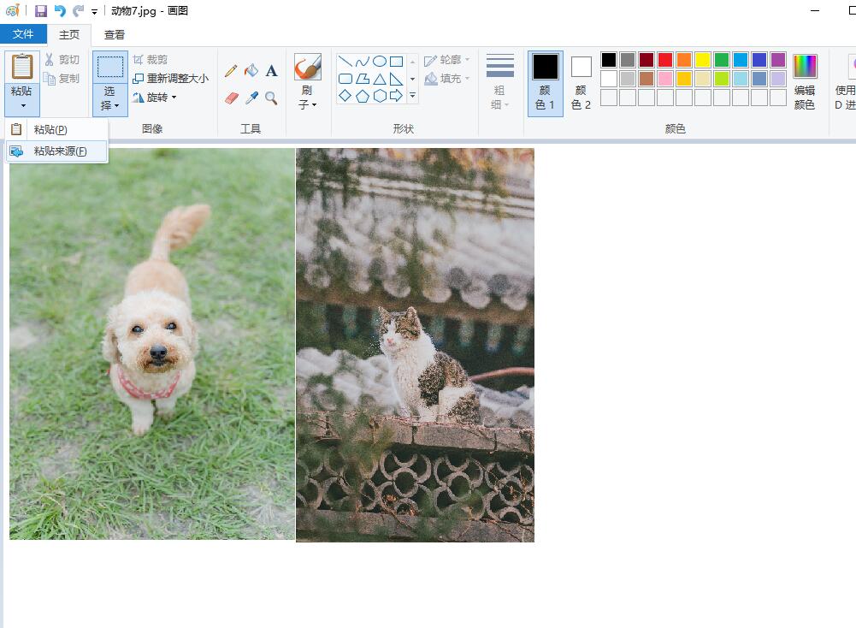Expand the Rotate dropdown
This screenshot has height=628, width=856.
point(156,98)
